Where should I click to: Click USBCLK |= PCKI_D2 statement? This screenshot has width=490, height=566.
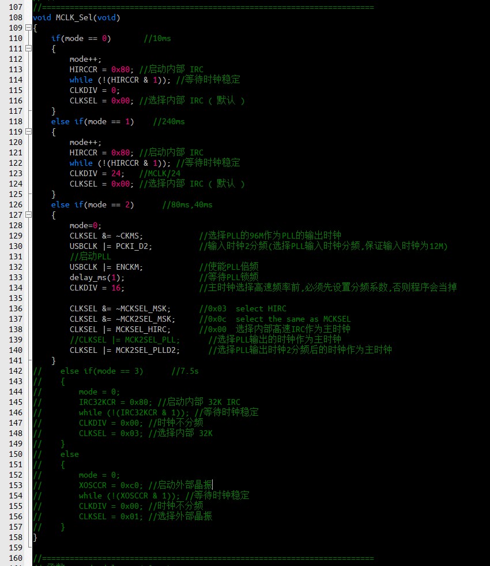point(111,246)
